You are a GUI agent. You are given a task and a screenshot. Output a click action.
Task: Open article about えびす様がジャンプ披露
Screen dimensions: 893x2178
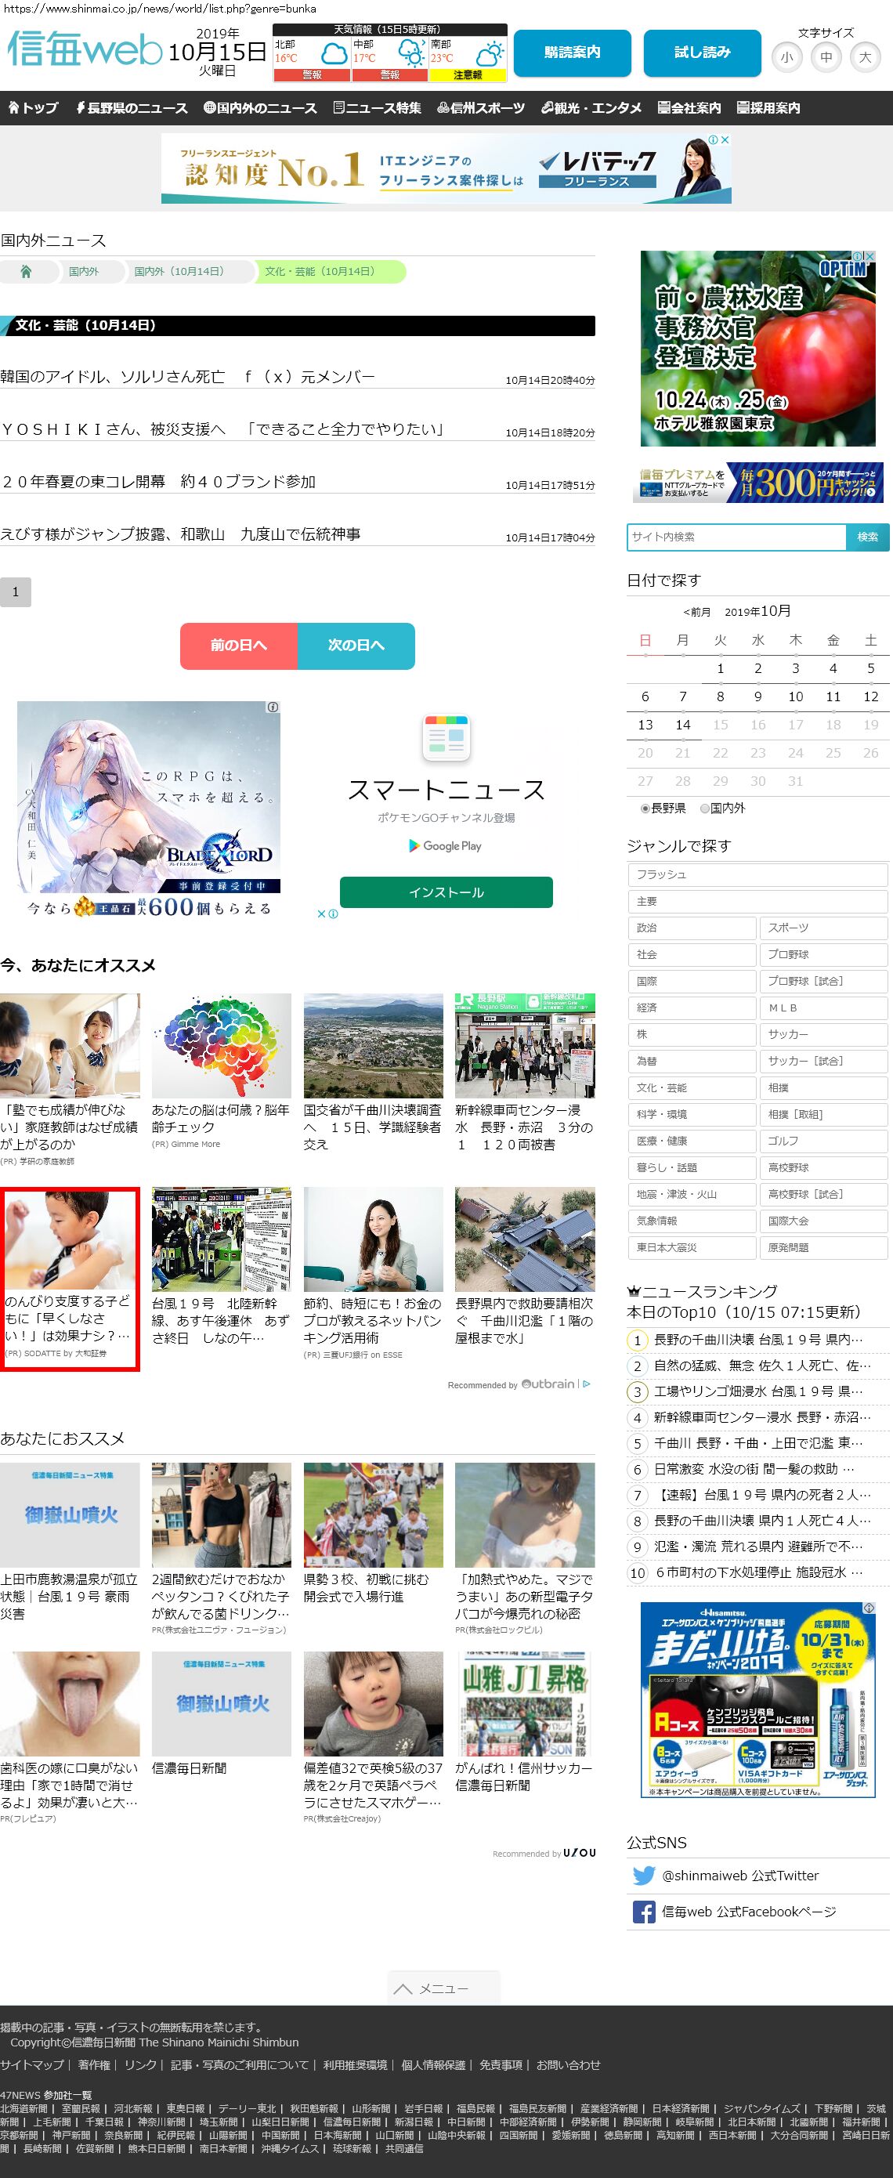(x=180, y=534)
